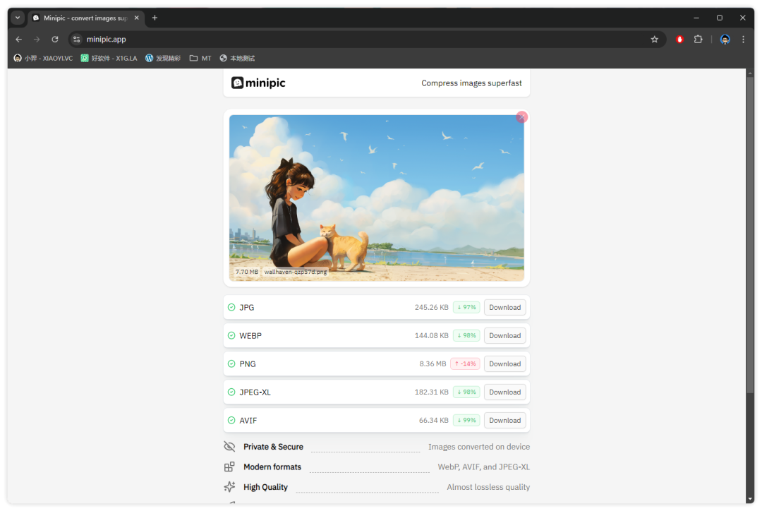Download the AVIF version
Image resolution: width=762 pixels, height=511 pixels.
point(504,420)
